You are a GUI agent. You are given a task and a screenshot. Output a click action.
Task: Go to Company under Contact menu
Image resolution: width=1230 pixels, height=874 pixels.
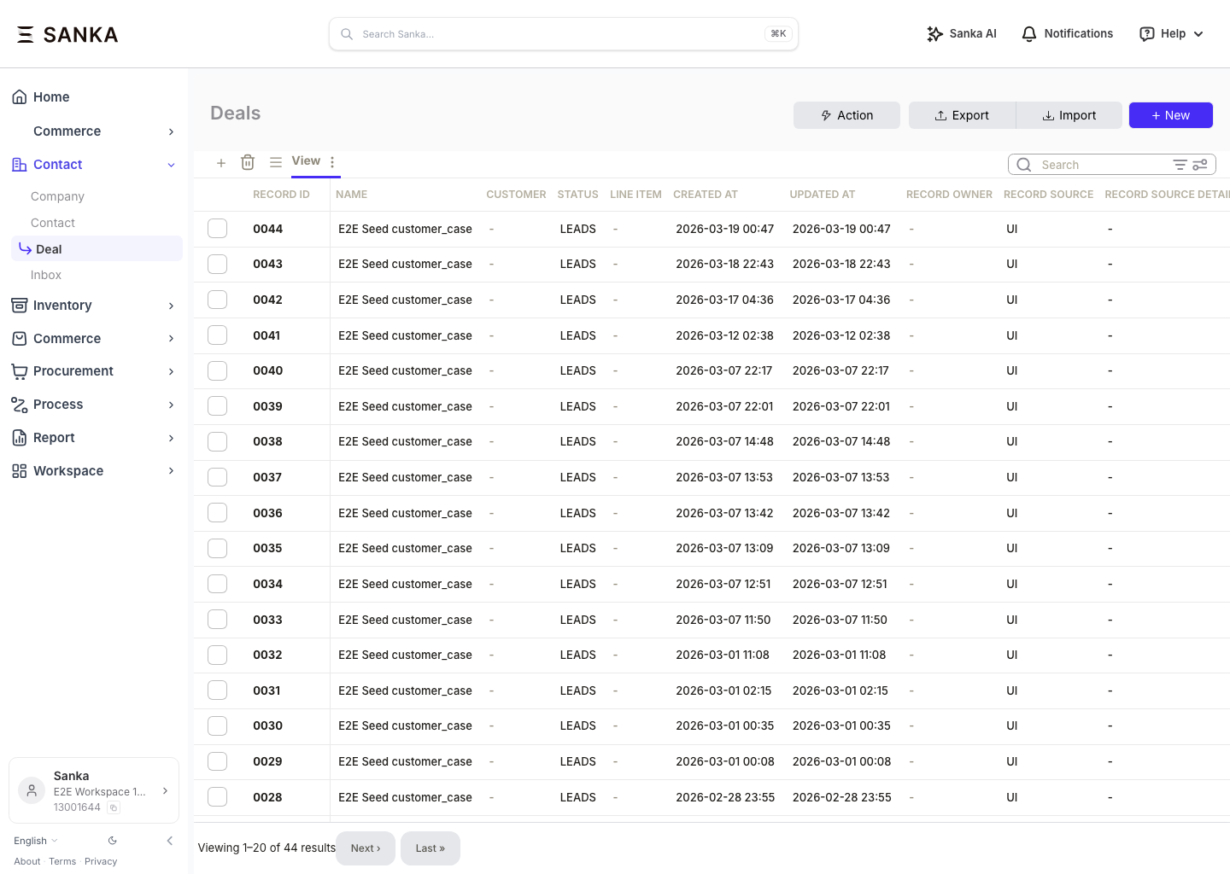tap(57, 196)
